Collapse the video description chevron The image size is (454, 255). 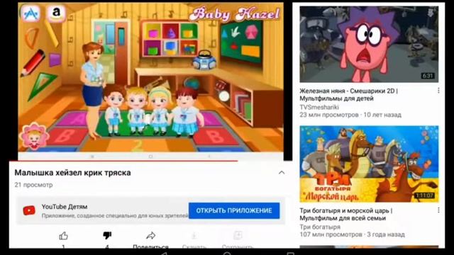click(282, 173)
